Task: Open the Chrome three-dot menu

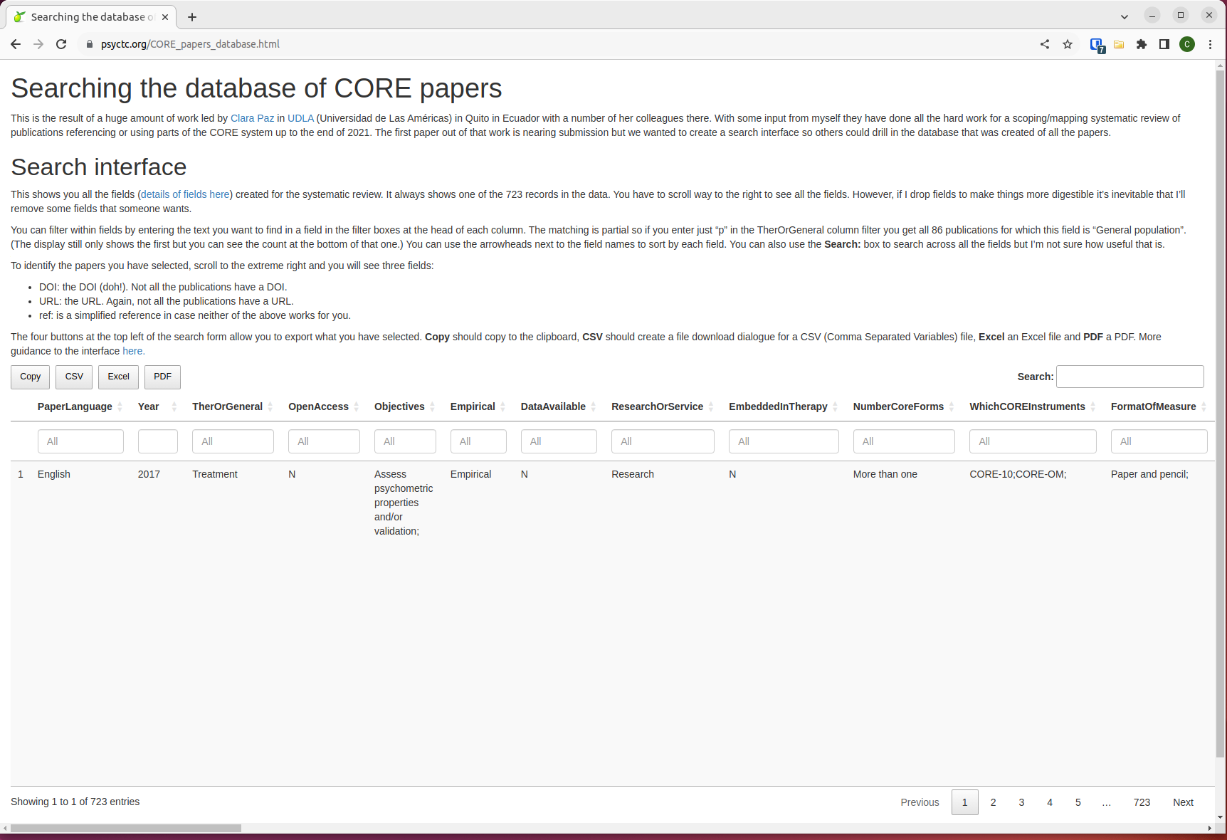Action: click(x=1209, y=43)
